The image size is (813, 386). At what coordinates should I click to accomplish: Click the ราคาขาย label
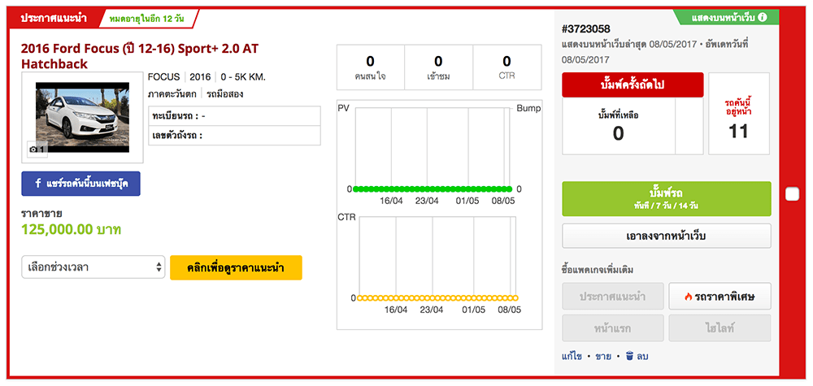(x=42, y=214)
